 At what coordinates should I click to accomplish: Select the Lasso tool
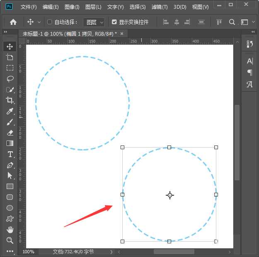coord(10,78)
